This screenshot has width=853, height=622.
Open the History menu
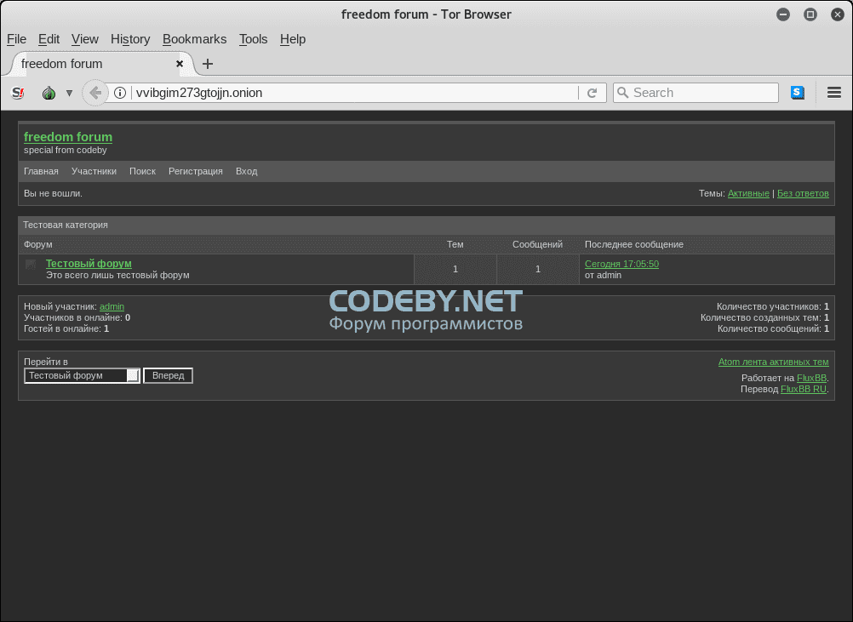click(130, 39)
